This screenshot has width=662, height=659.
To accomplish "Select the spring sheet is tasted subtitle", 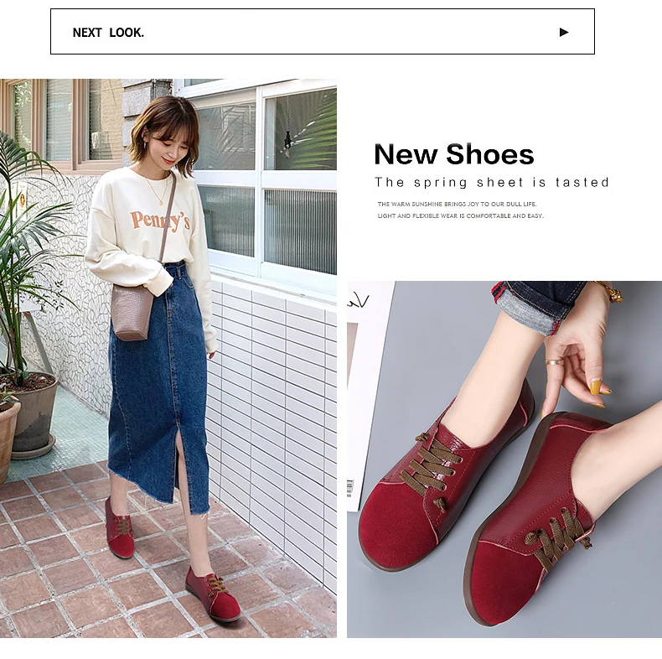I will pyautogui.click(x=492, y=182).
